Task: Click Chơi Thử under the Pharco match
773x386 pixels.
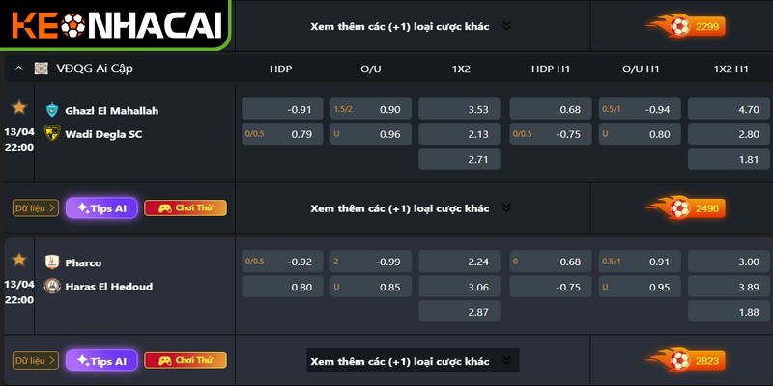Action: point(185,361)
